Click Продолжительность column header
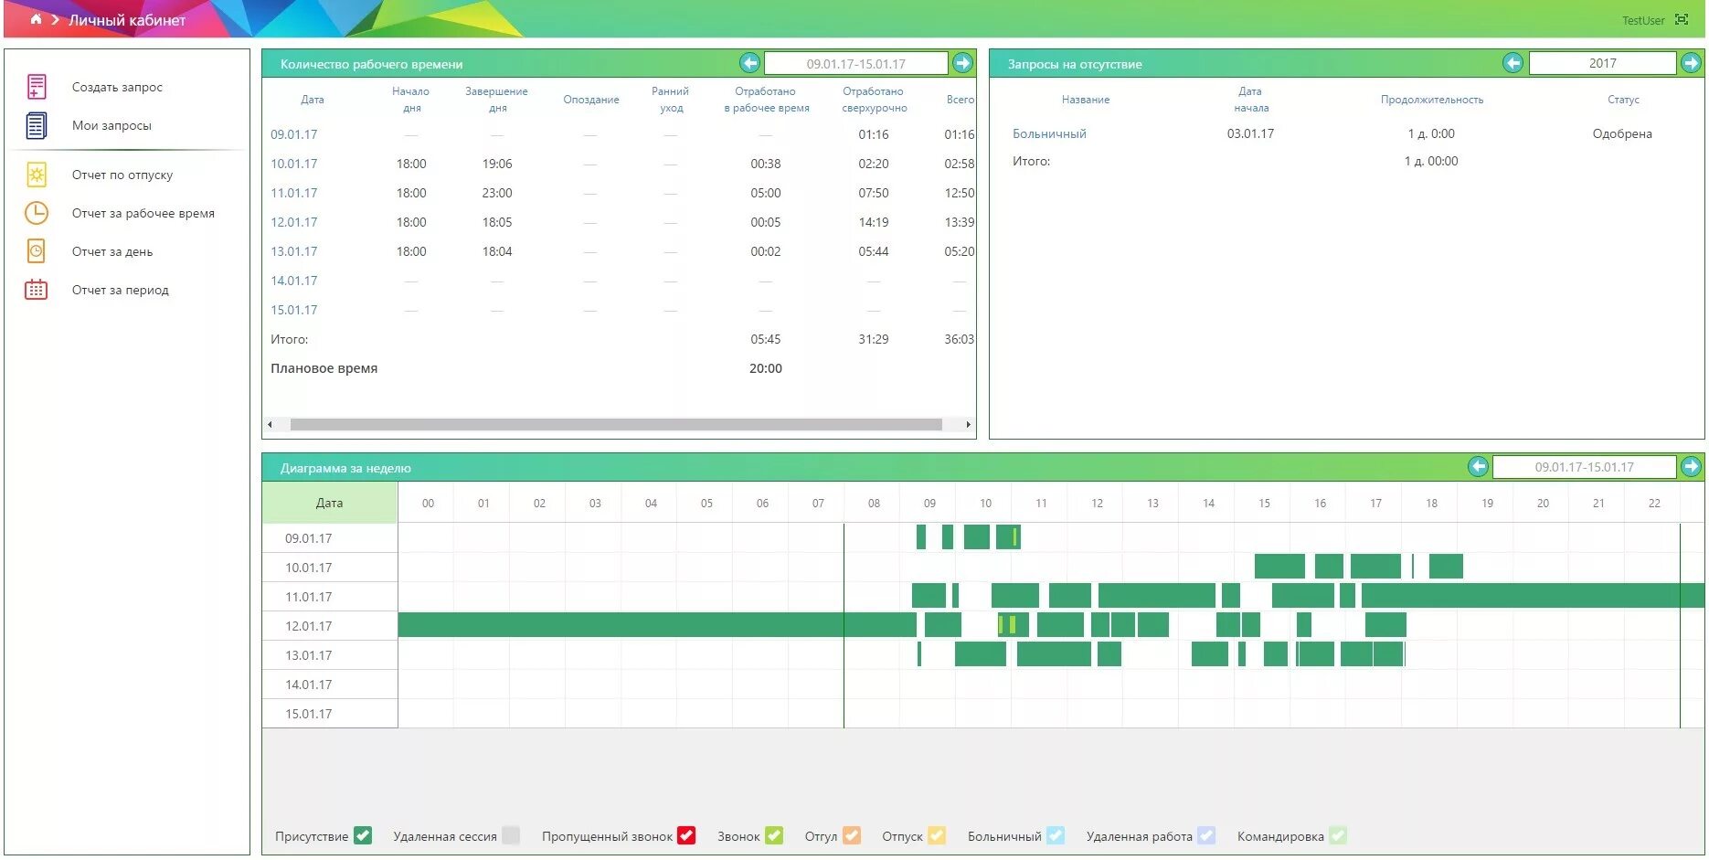 coord(1432,100)
